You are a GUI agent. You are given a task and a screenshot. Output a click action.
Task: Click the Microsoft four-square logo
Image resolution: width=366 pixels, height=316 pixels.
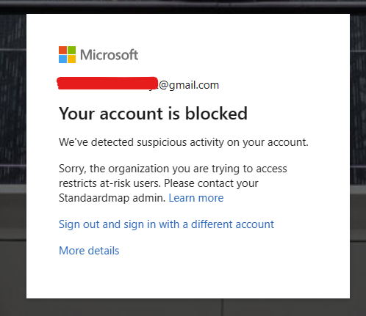[67, 54]
